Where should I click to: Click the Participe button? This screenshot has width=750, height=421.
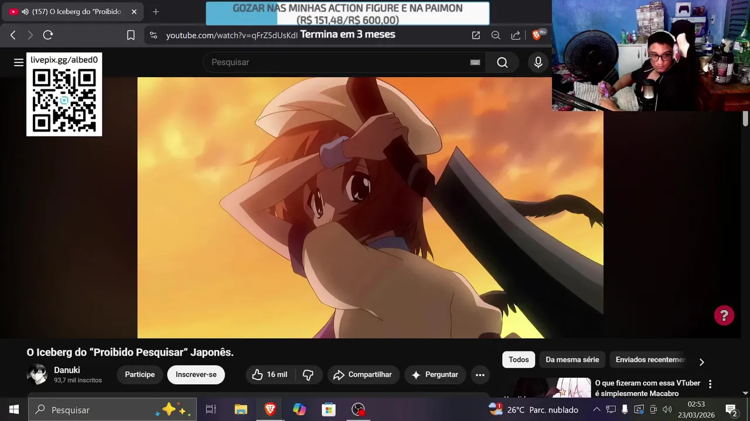[x=139, y=375]
